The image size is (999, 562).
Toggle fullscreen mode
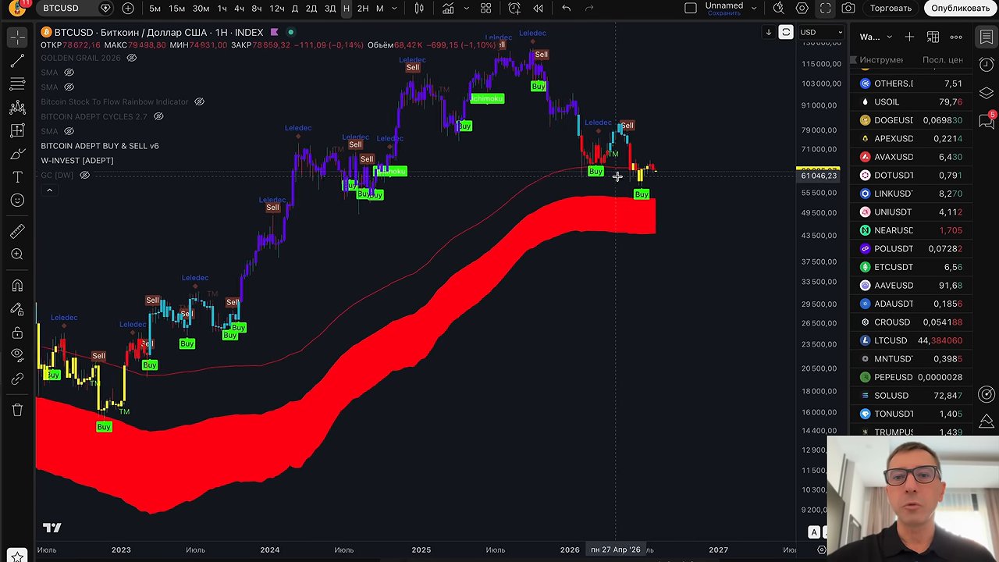(825, 9)
